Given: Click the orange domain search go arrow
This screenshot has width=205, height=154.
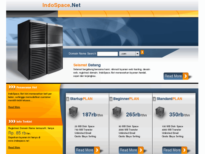Looking at the screenshot, I should (142, 52).
